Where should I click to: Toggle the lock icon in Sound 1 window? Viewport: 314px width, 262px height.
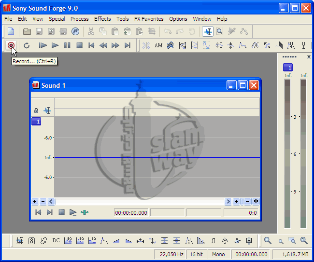point(36,110)
